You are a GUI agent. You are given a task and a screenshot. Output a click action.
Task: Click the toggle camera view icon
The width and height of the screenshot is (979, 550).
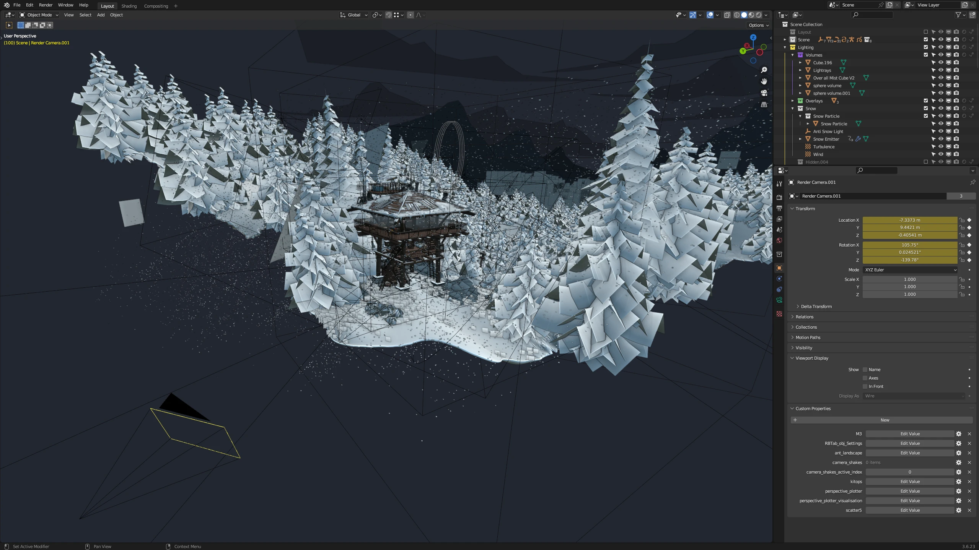pyautogui.click(x=764, y=93)
